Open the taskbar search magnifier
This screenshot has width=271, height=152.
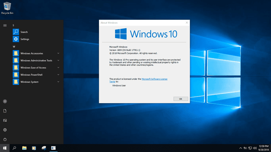(14, 148)
